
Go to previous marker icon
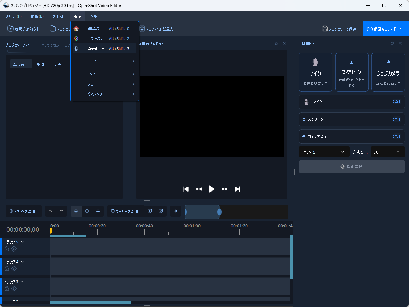coord(150,211)
